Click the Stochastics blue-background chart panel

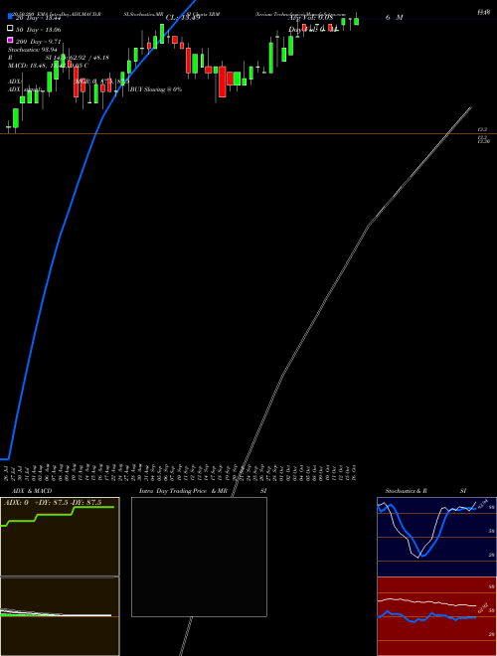click(x=436, y=537)
